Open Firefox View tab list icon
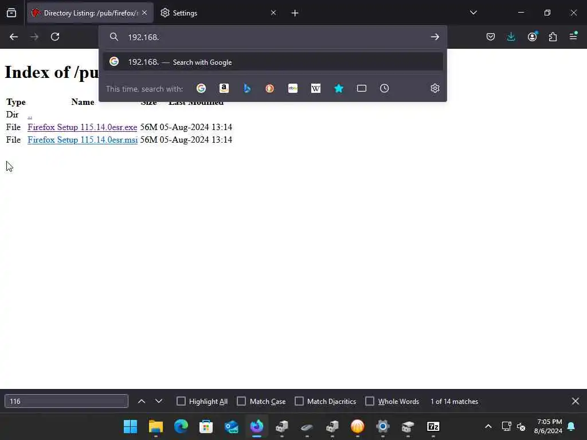Screen dimensions: 587x440 point(11,13)
